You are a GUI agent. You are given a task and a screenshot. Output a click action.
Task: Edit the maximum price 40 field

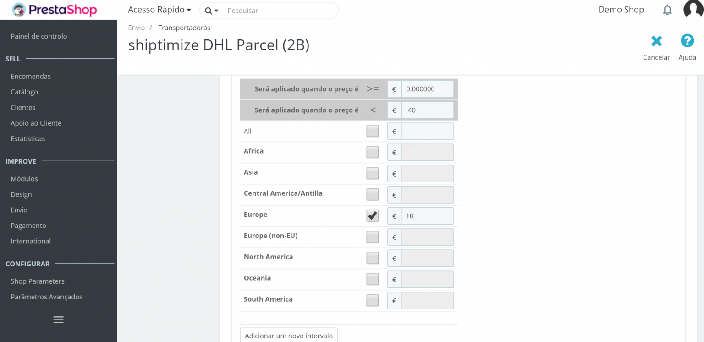[x=427, y=110]
